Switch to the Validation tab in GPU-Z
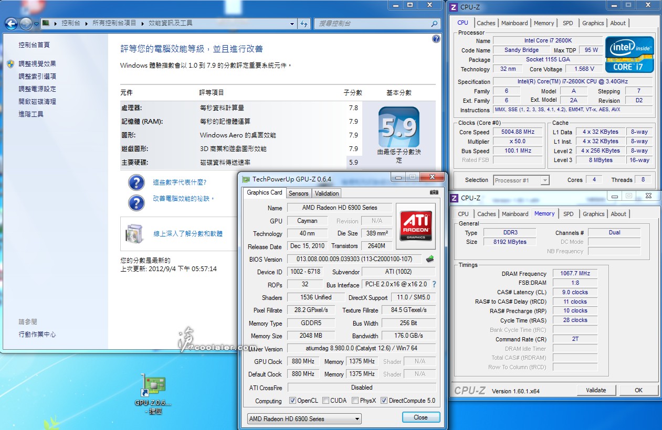 click(x=327, y=193)
